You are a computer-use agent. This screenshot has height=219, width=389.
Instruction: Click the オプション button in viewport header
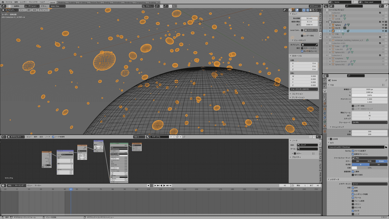coord(314,6)
